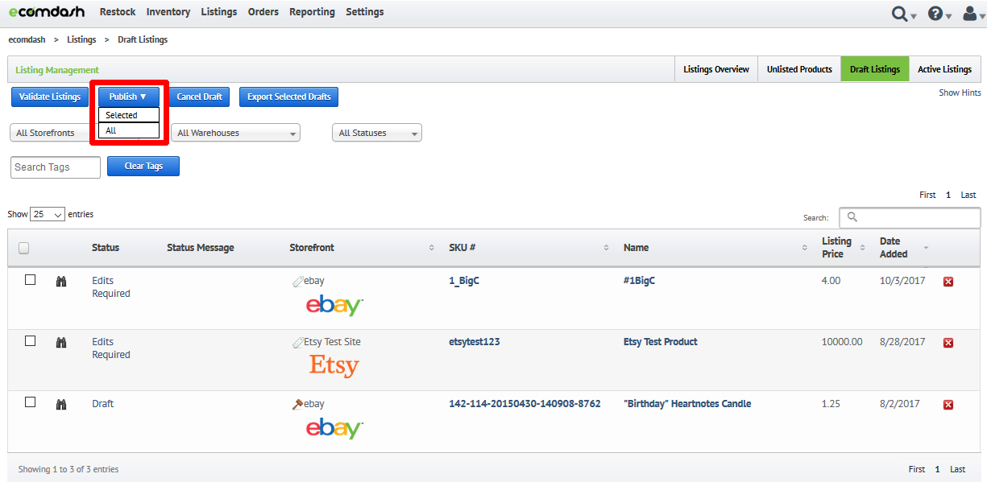Click the ecomdash logo
The image size is (987, 482).
(47, 12)
